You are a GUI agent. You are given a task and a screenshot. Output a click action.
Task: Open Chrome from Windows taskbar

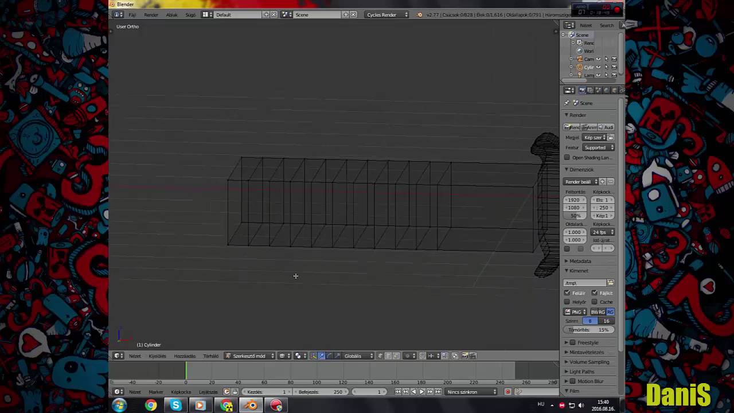point(150,405)
